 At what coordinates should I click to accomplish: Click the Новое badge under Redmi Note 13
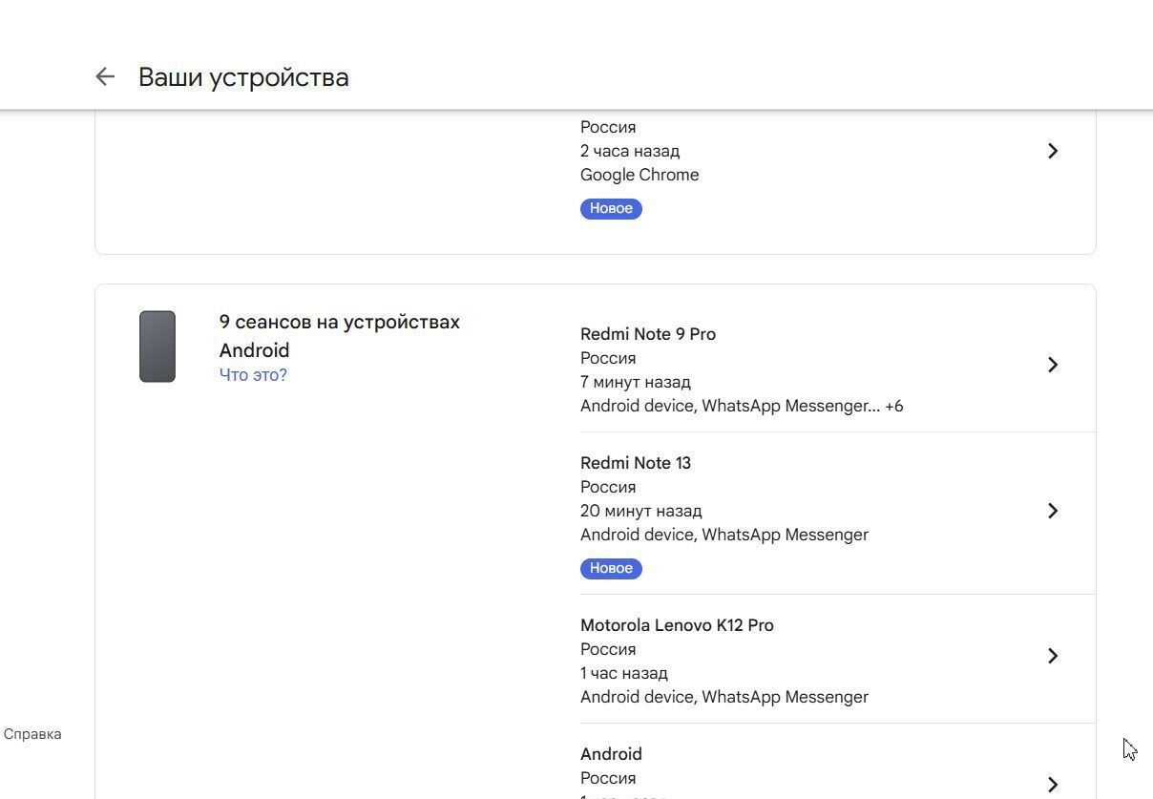coord(611,568)
